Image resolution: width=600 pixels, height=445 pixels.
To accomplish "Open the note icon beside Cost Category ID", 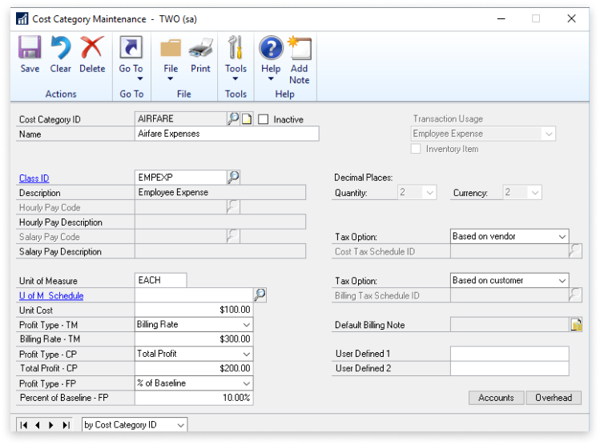I will click(247, 119).
